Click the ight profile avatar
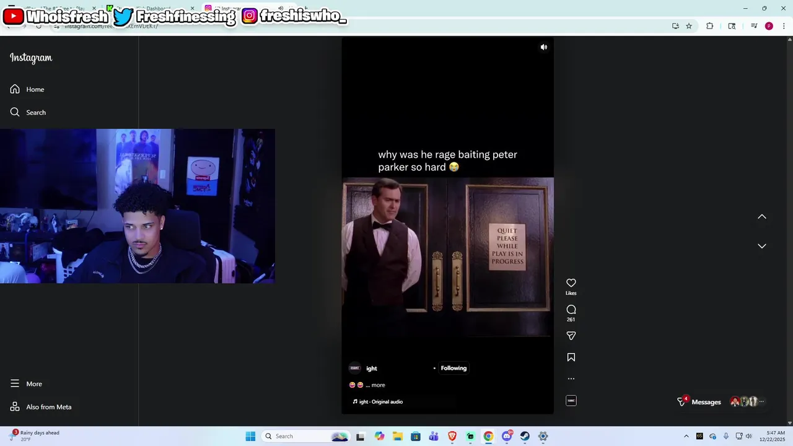The image size is (793, 446). 355,368
